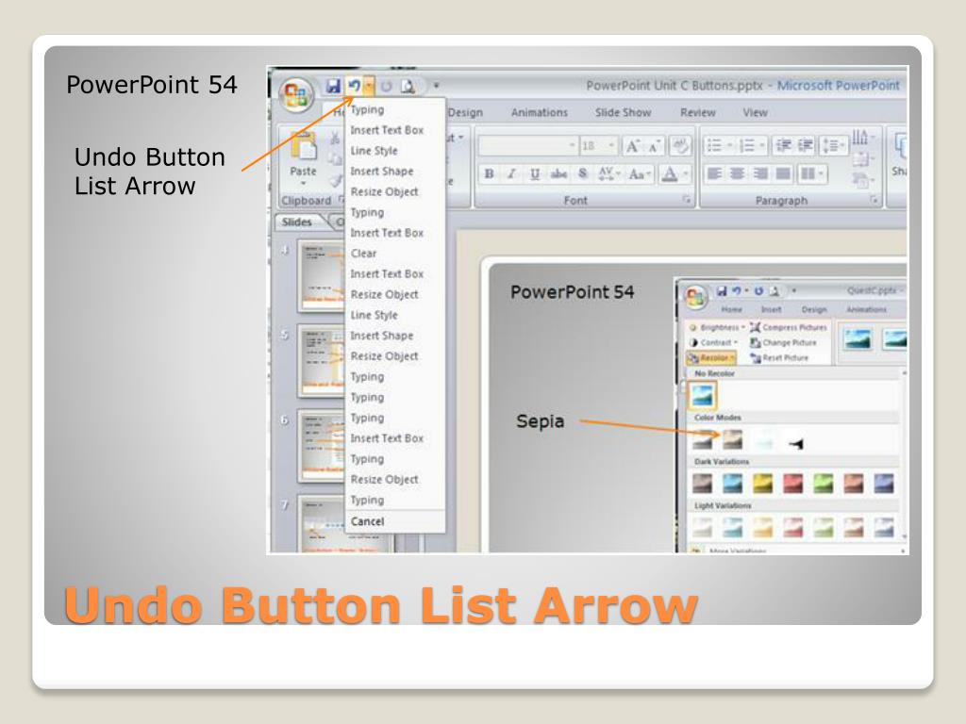
Task: Click the Grow Font icon
Action: [632, 146]
